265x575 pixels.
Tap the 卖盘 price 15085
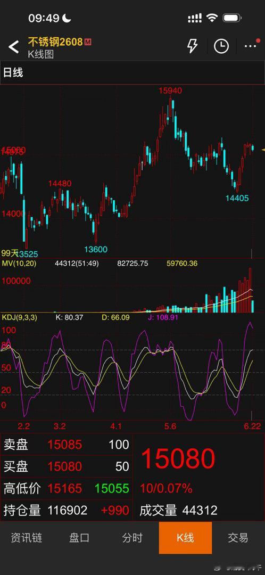tap(64, 445)
